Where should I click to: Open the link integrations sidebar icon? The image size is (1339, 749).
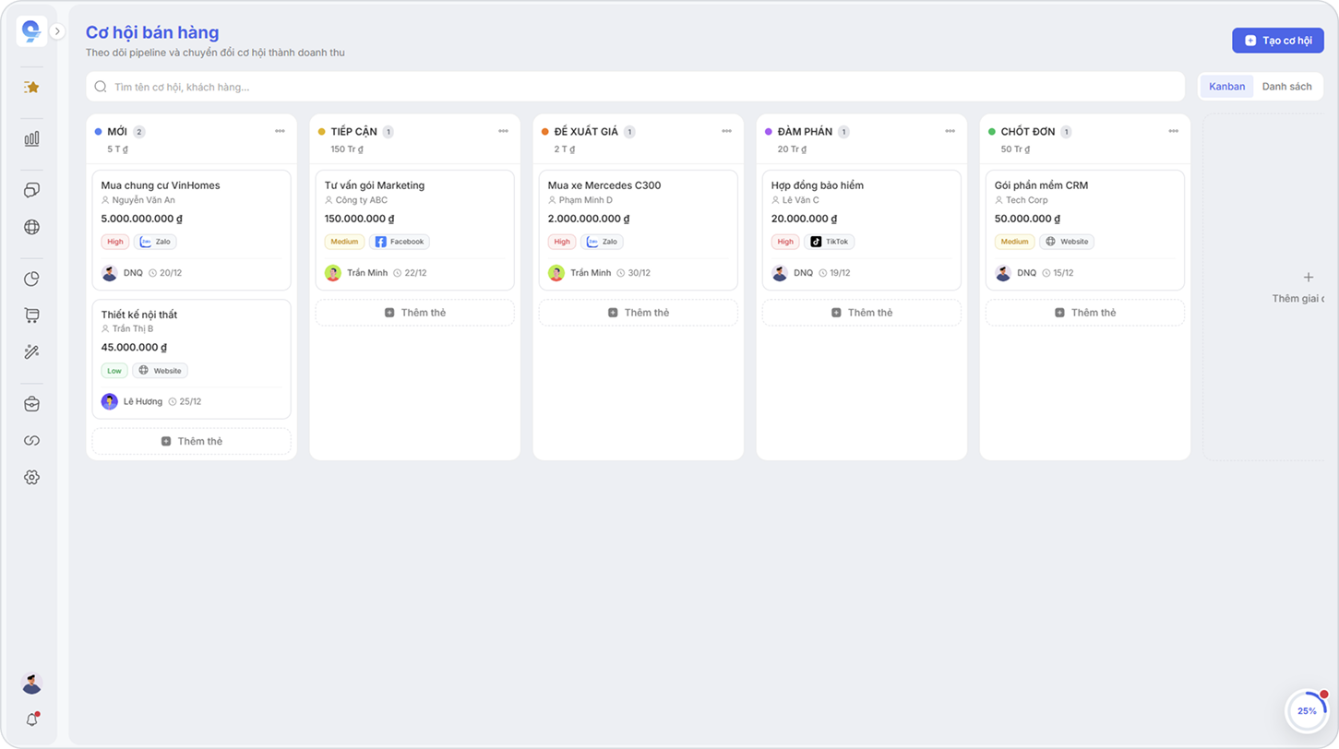tap(31, 441)
